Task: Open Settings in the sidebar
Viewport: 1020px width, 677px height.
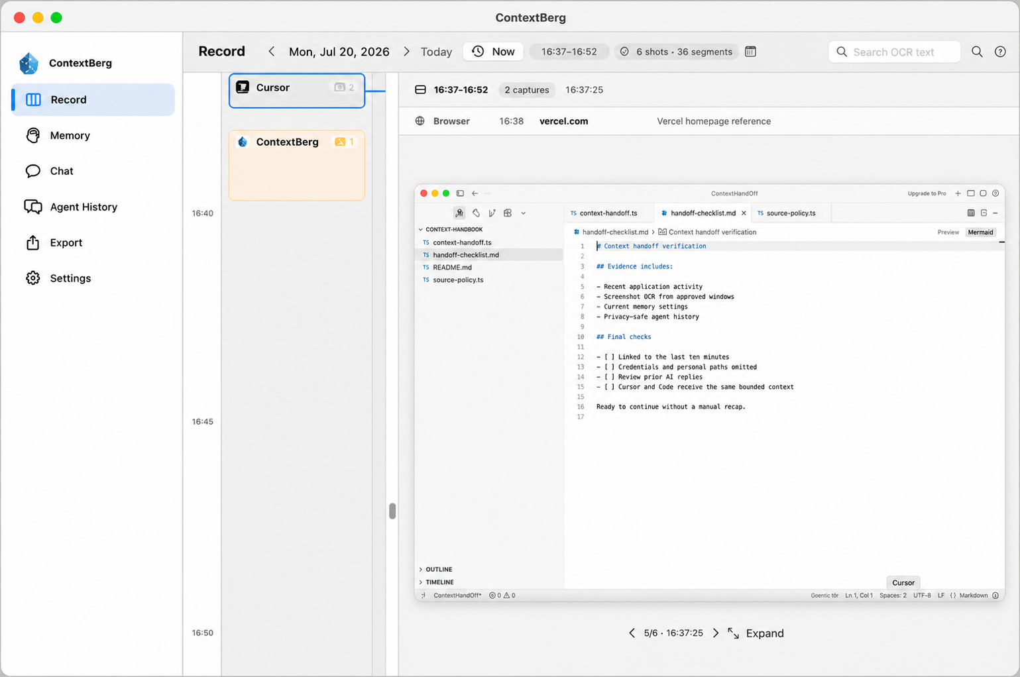Action: 93,278
